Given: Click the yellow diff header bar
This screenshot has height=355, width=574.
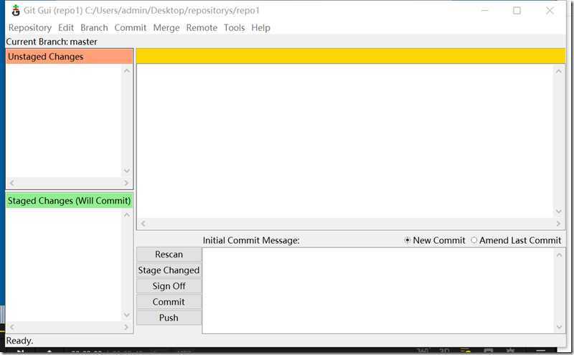Looking at the screenshot, I should tap(351, 56).
